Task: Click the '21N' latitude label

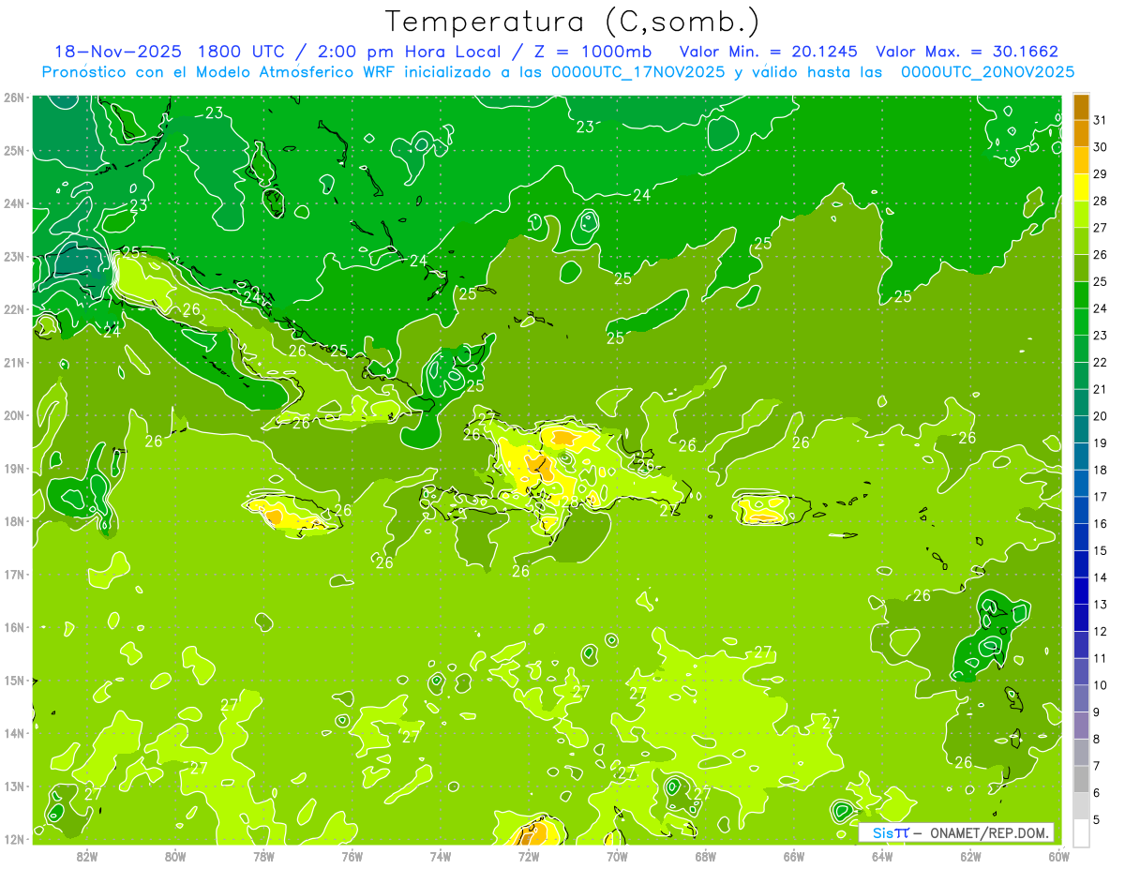Action: pyautogui.click(x=14, y=363)
